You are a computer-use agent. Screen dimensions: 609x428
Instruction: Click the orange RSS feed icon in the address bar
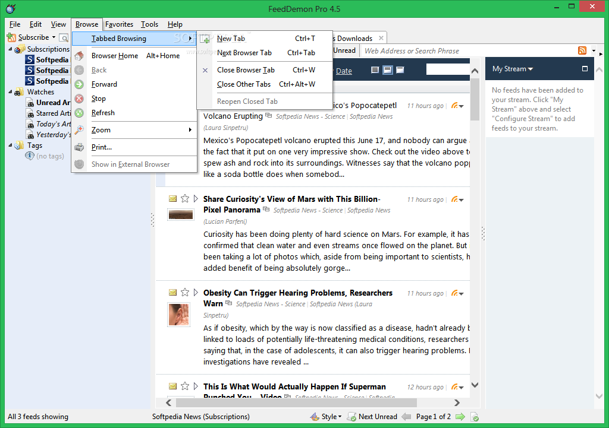coord(582,50)
